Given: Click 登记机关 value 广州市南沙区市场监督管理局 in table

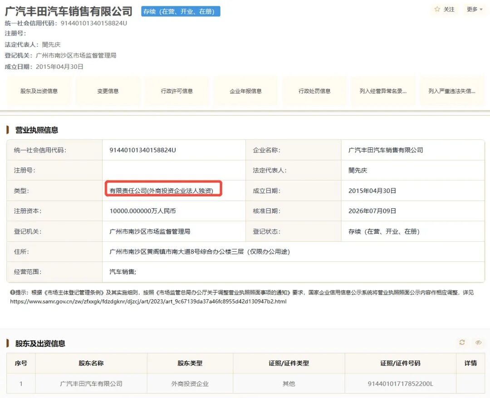Looking at the screenshot, I should [x=150, y=231].
